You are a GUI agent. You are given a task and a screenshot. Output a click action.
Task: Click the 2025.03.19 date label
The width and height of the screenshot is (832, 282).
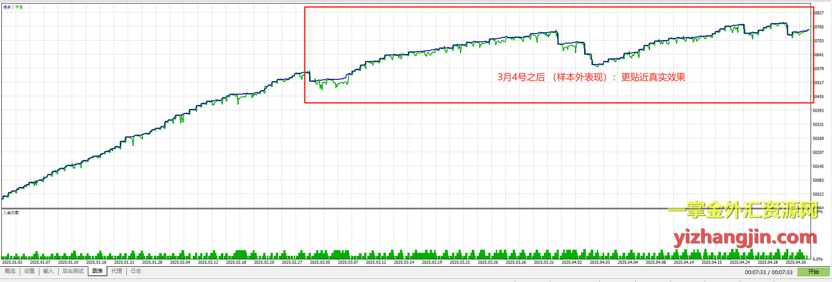[432, 262]
